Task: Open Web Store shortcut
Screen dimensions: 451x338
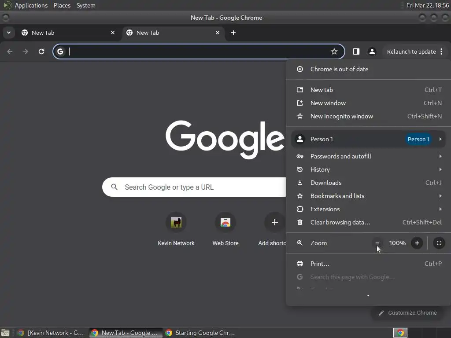Action: [x=225, y=229]
